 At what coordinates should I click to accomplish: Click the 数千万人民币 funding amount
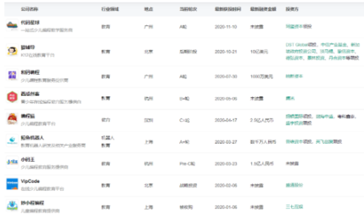(x=263, y=142)
